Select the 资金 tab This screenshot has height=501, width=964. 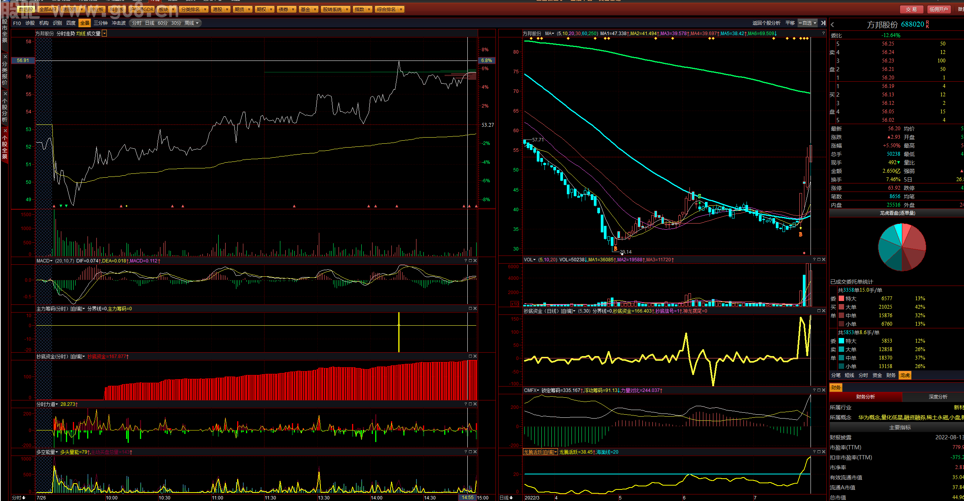click(877, 375)
